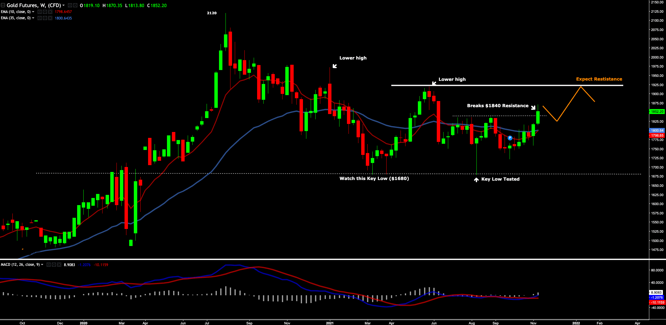
Task: Select the EMA (35, close, 0) label
Action: (x=15, y=18)
